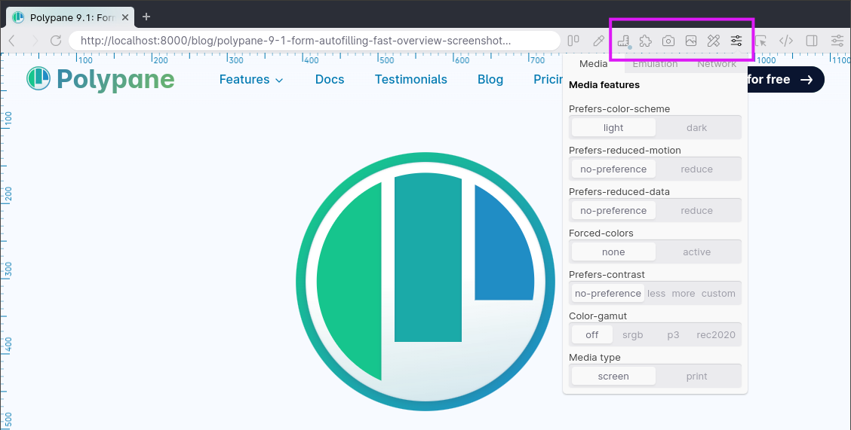Set forced-colors to none

[613, 252]
